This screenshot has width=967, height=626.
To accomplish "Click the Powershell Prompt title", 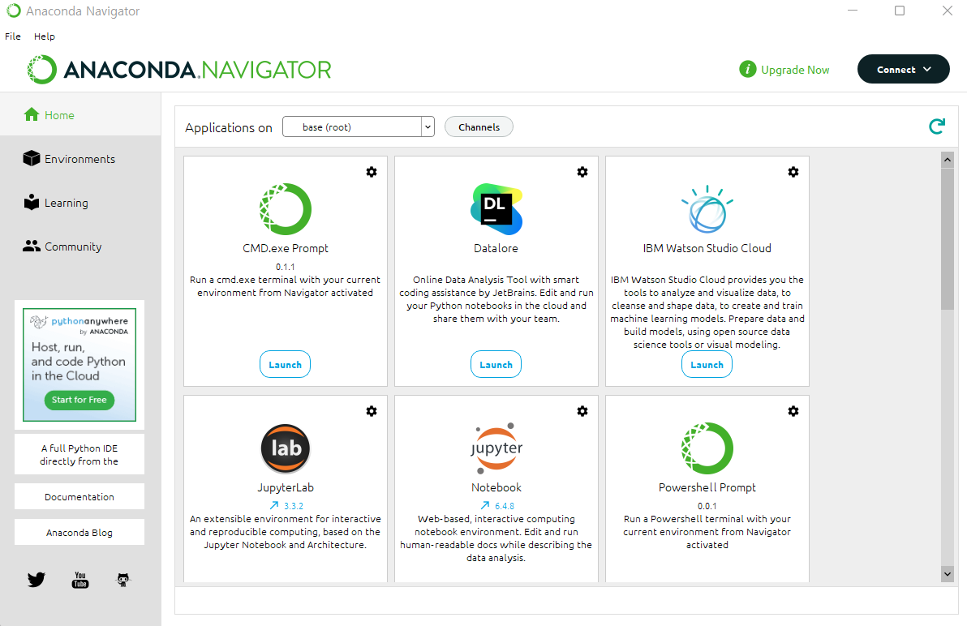I will (x=707, y=487).
